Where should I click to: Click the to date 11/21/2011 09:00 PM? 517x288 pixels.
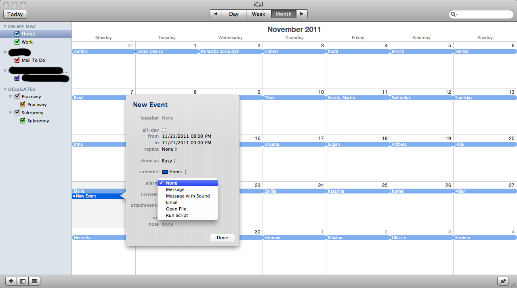[x=187, y=143]
